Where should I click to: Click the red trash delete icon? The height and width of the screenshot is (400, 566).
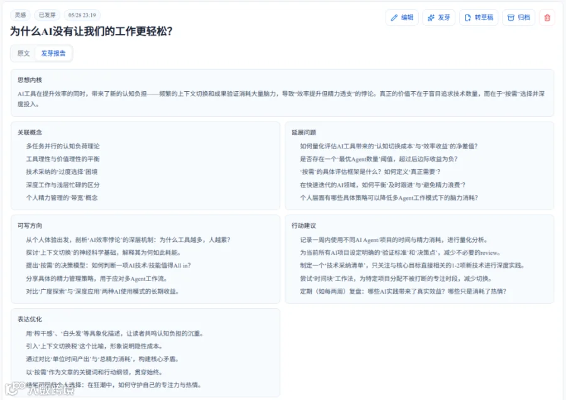click(x=547, y=18)
